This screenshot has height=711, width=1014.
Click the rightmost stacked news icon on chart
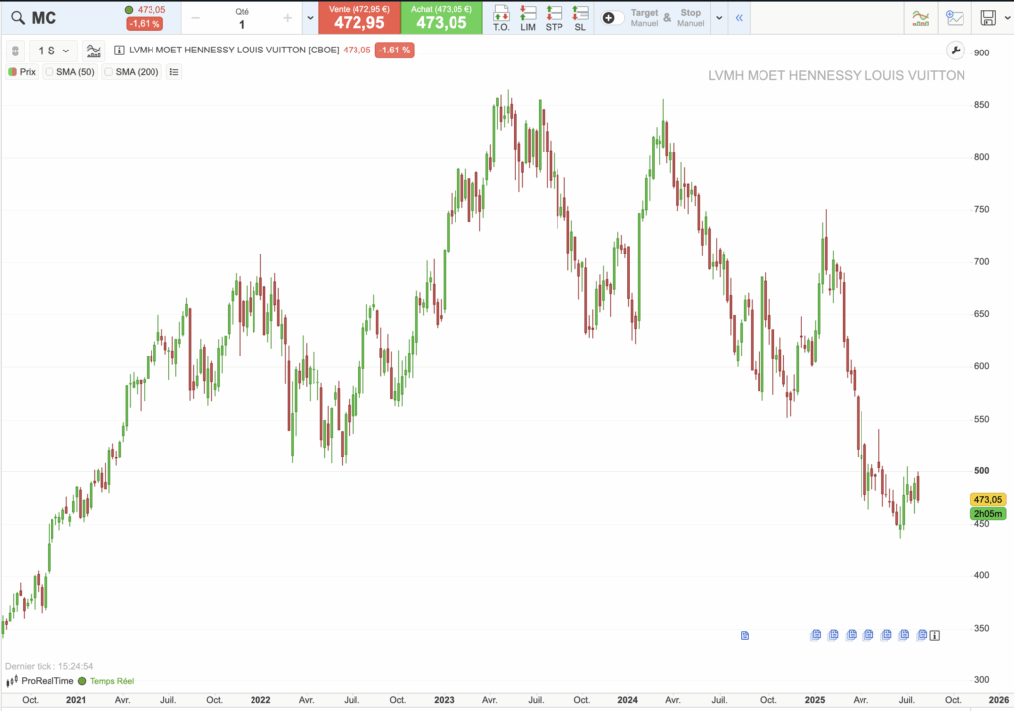(x=922, y=635)
